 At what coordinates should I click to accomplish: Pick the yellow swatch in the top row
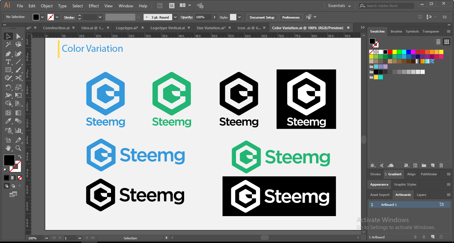(x=395, y=52)
